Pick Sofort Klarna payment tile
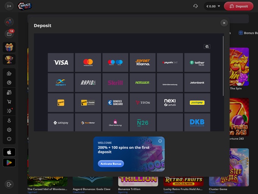Screen dimensions: 258x194 (x=143, y=63)
